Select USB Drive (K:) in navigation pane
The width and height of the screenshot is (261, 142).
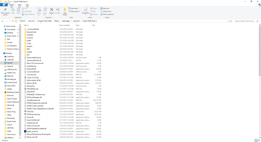point(12,70)
